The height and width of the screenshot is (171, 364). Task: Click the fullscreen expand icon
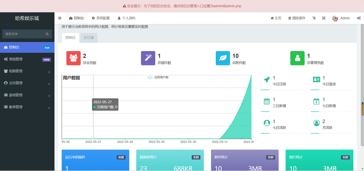coord(323,18)
